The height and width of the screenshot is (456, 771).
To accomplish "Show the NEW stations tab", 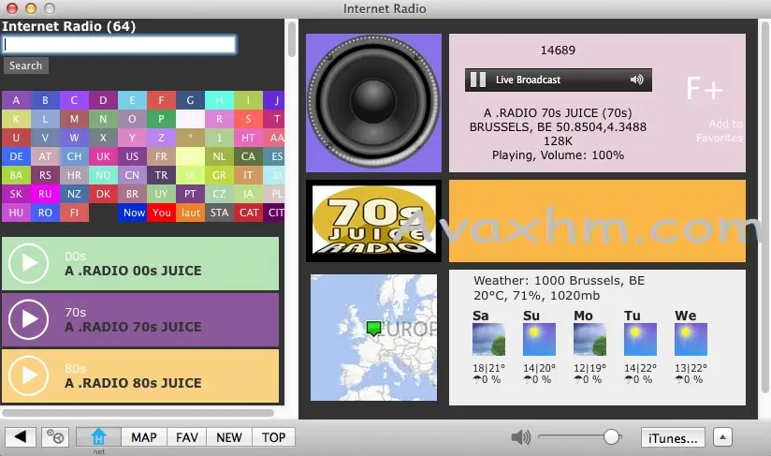I will coord(229,437).
